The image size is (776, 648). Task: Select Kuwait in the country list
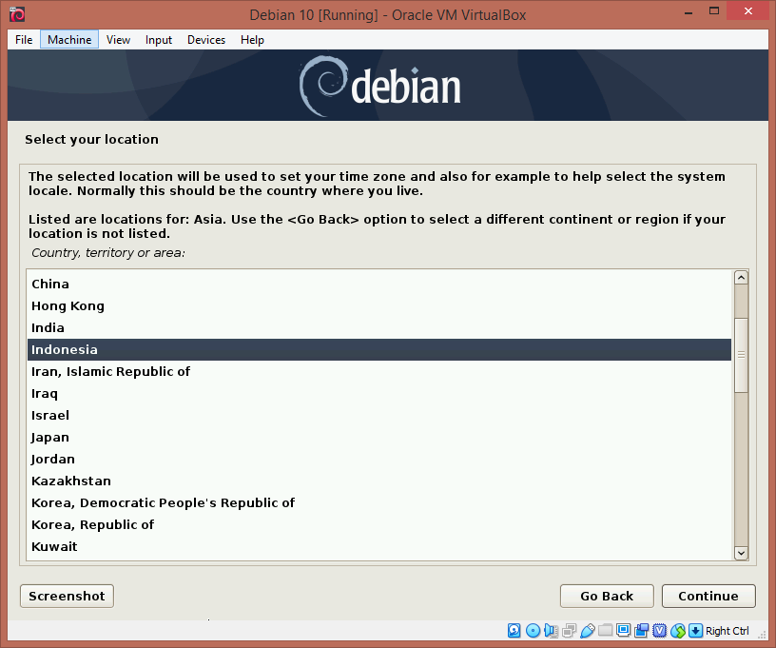[x=379, y=546]
